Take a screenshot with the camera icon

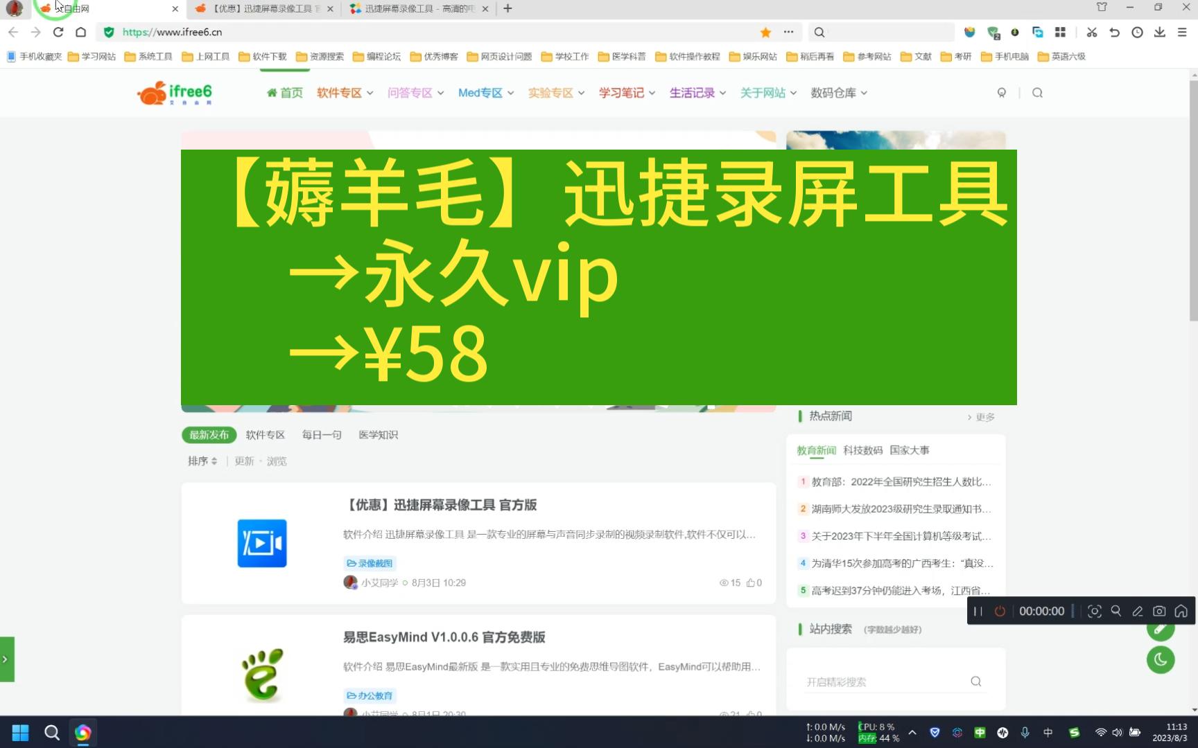(1159, 611)
